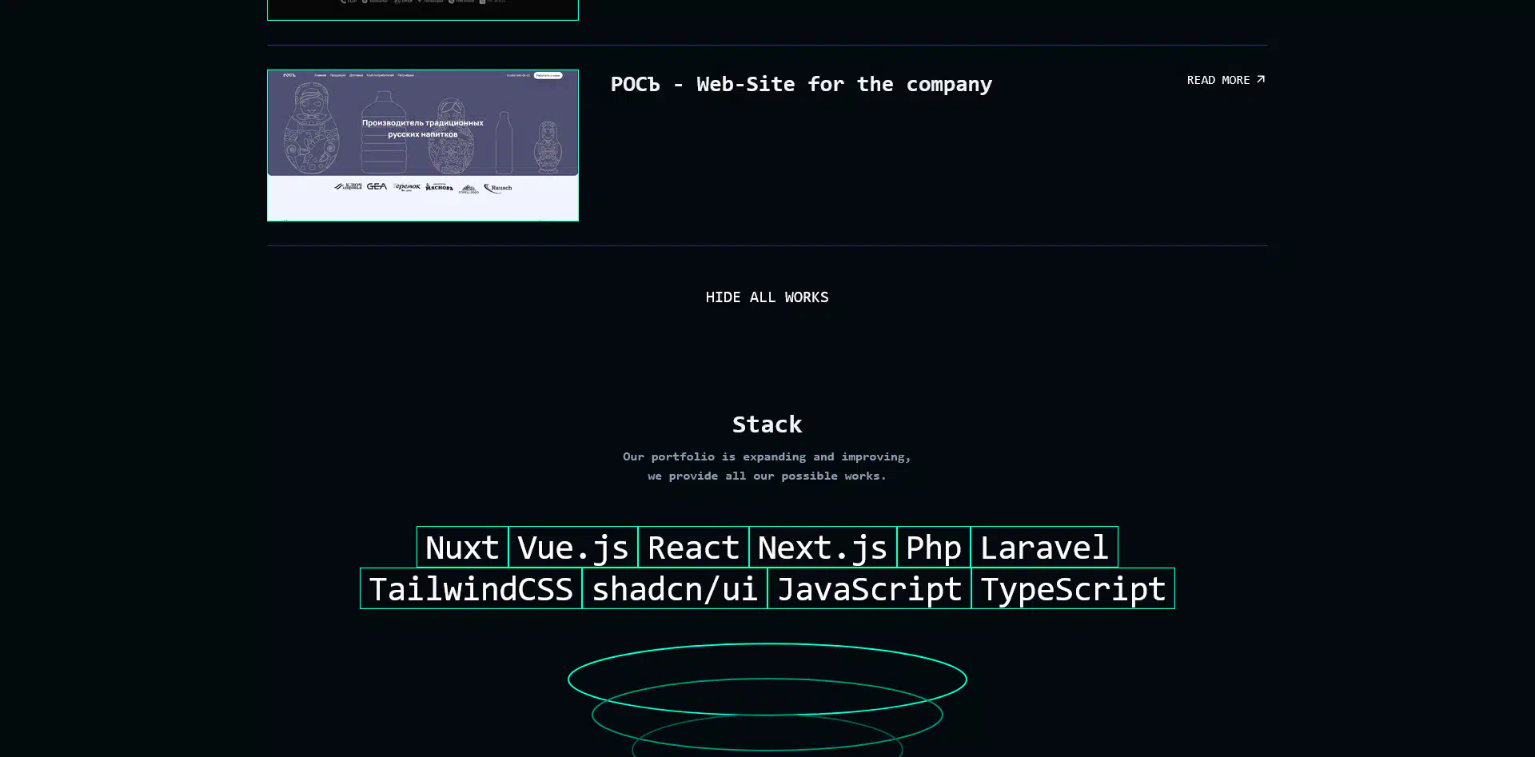
Task: Select the Vue.js stack tag
Action: (573, 548)
